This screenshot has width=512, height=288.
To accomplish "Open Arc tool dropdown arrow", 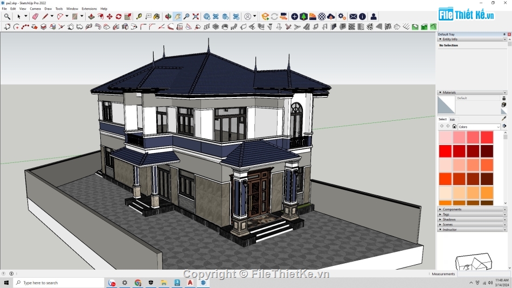I will pos(67,16).
